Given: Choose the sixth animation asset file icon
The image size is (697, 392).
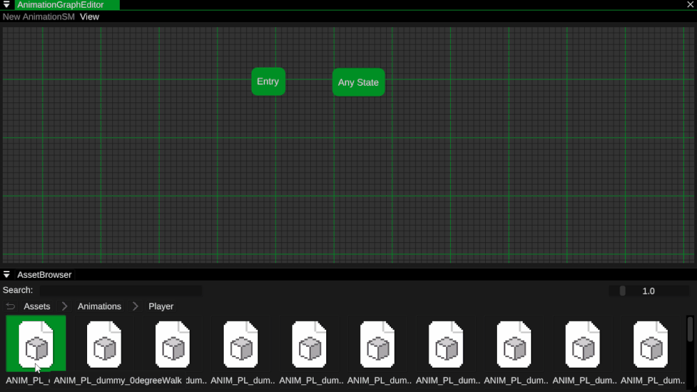Looking at the screenshot, I should (x=377, y=344).
